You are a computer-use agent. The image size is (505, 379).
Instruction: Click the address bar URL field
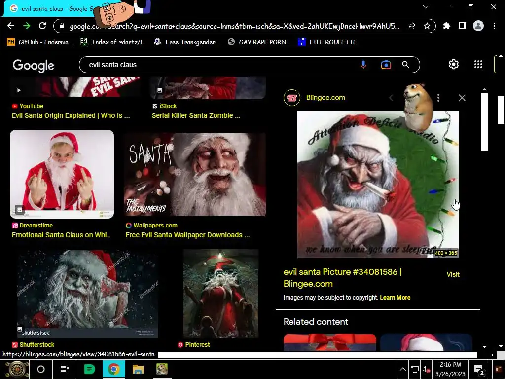click(234, 26)
